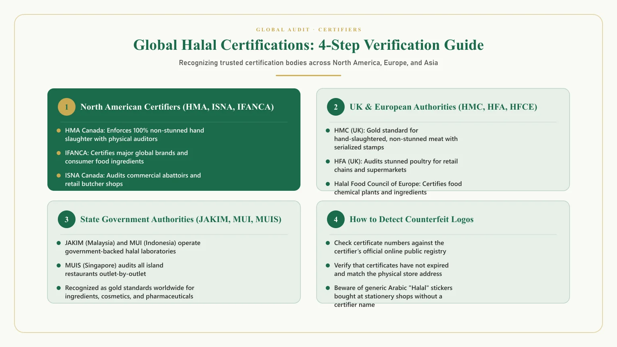Viewport: 617px width, 347px height.
Task: Click the green number 2 badge
Action: tap(336, 107)
